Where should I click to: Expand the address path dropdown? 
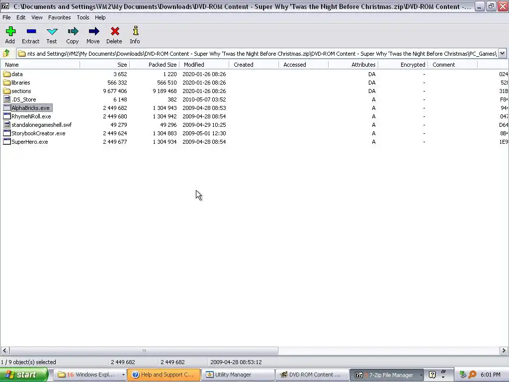(x=502, y=53)
